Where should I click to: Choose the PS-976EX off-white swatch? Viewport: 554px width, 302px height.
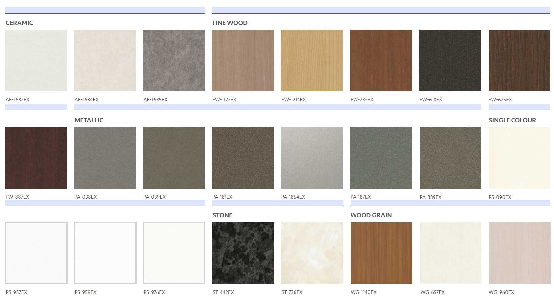pos(174,253)
